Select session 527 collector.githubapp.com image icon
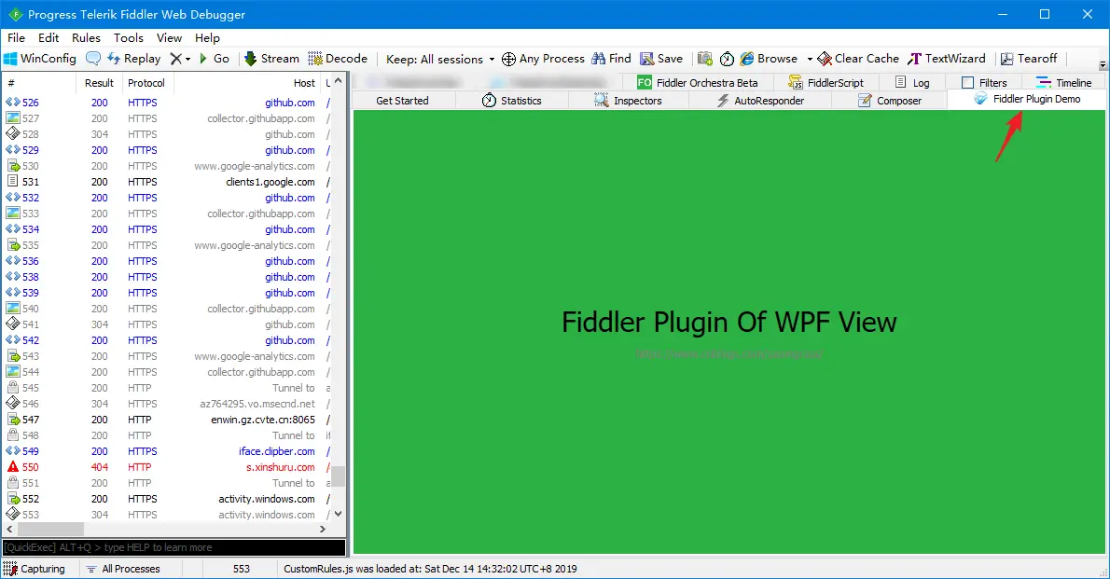 tap(13, 118)
